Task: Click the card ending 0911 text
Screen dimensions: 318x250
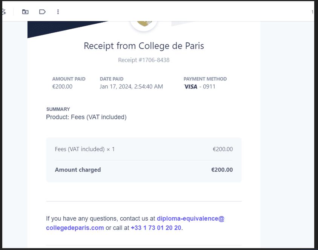Action: [207, 87]
